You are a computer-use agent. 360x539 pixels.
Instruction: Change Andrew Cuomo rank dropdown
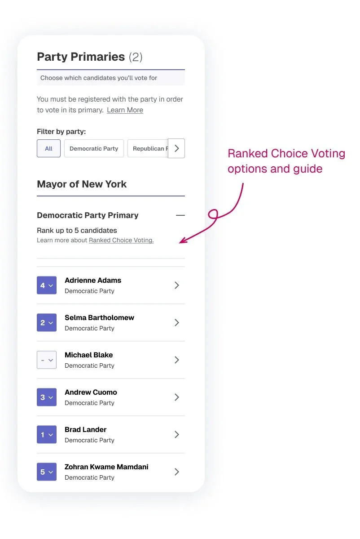click(x=47, y=397)
